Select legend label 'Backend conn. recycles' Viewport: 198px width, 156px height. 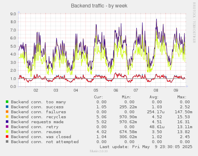coord(38,117)
